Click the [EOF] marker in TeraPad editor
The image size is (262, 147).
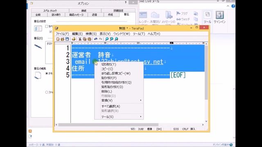click(178, 75)
